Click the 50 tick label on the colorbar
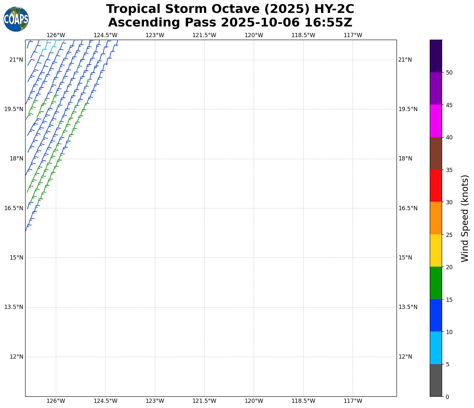 click(x=449, y=73)
